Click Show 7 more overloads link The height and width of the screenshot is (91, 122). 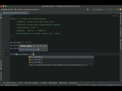[28, 50]
